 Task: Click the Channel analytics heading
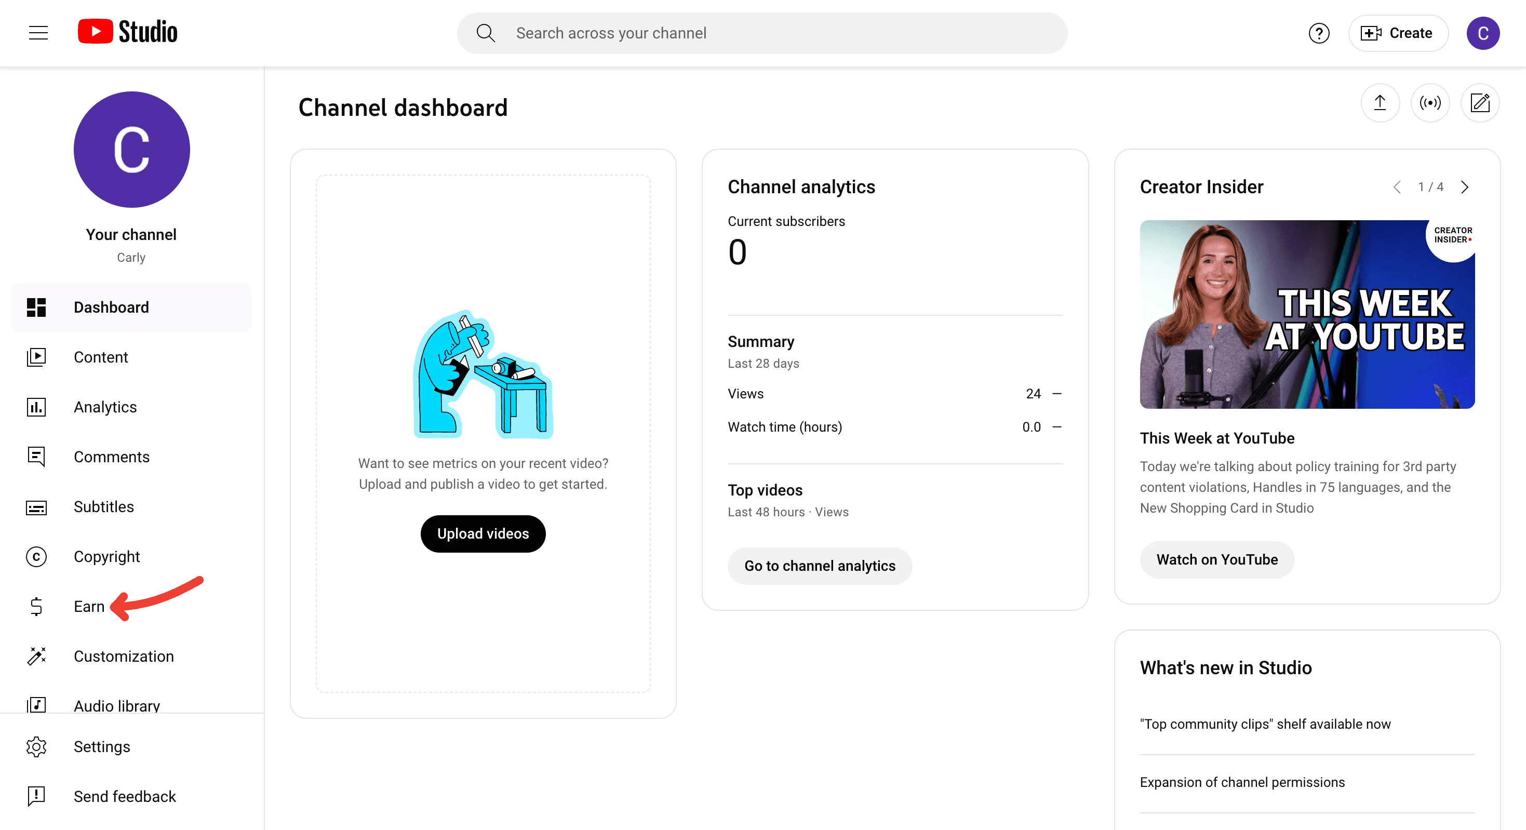point(801,187)
